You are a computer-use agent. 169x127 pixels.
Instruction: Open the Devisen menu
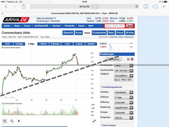coord(56,26)
